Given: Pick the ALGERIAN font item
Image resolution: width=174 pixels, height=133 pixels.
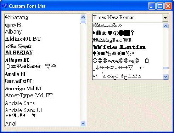Looking at the screenshot, I should click(19, 53).
